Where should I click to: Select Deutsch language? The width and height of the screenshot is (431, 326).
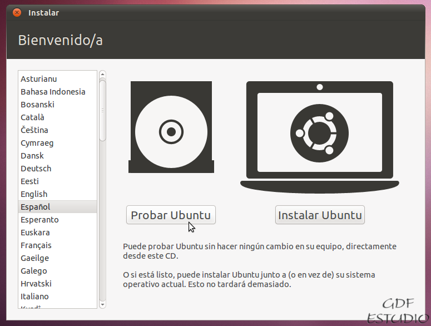click(57, 169)
